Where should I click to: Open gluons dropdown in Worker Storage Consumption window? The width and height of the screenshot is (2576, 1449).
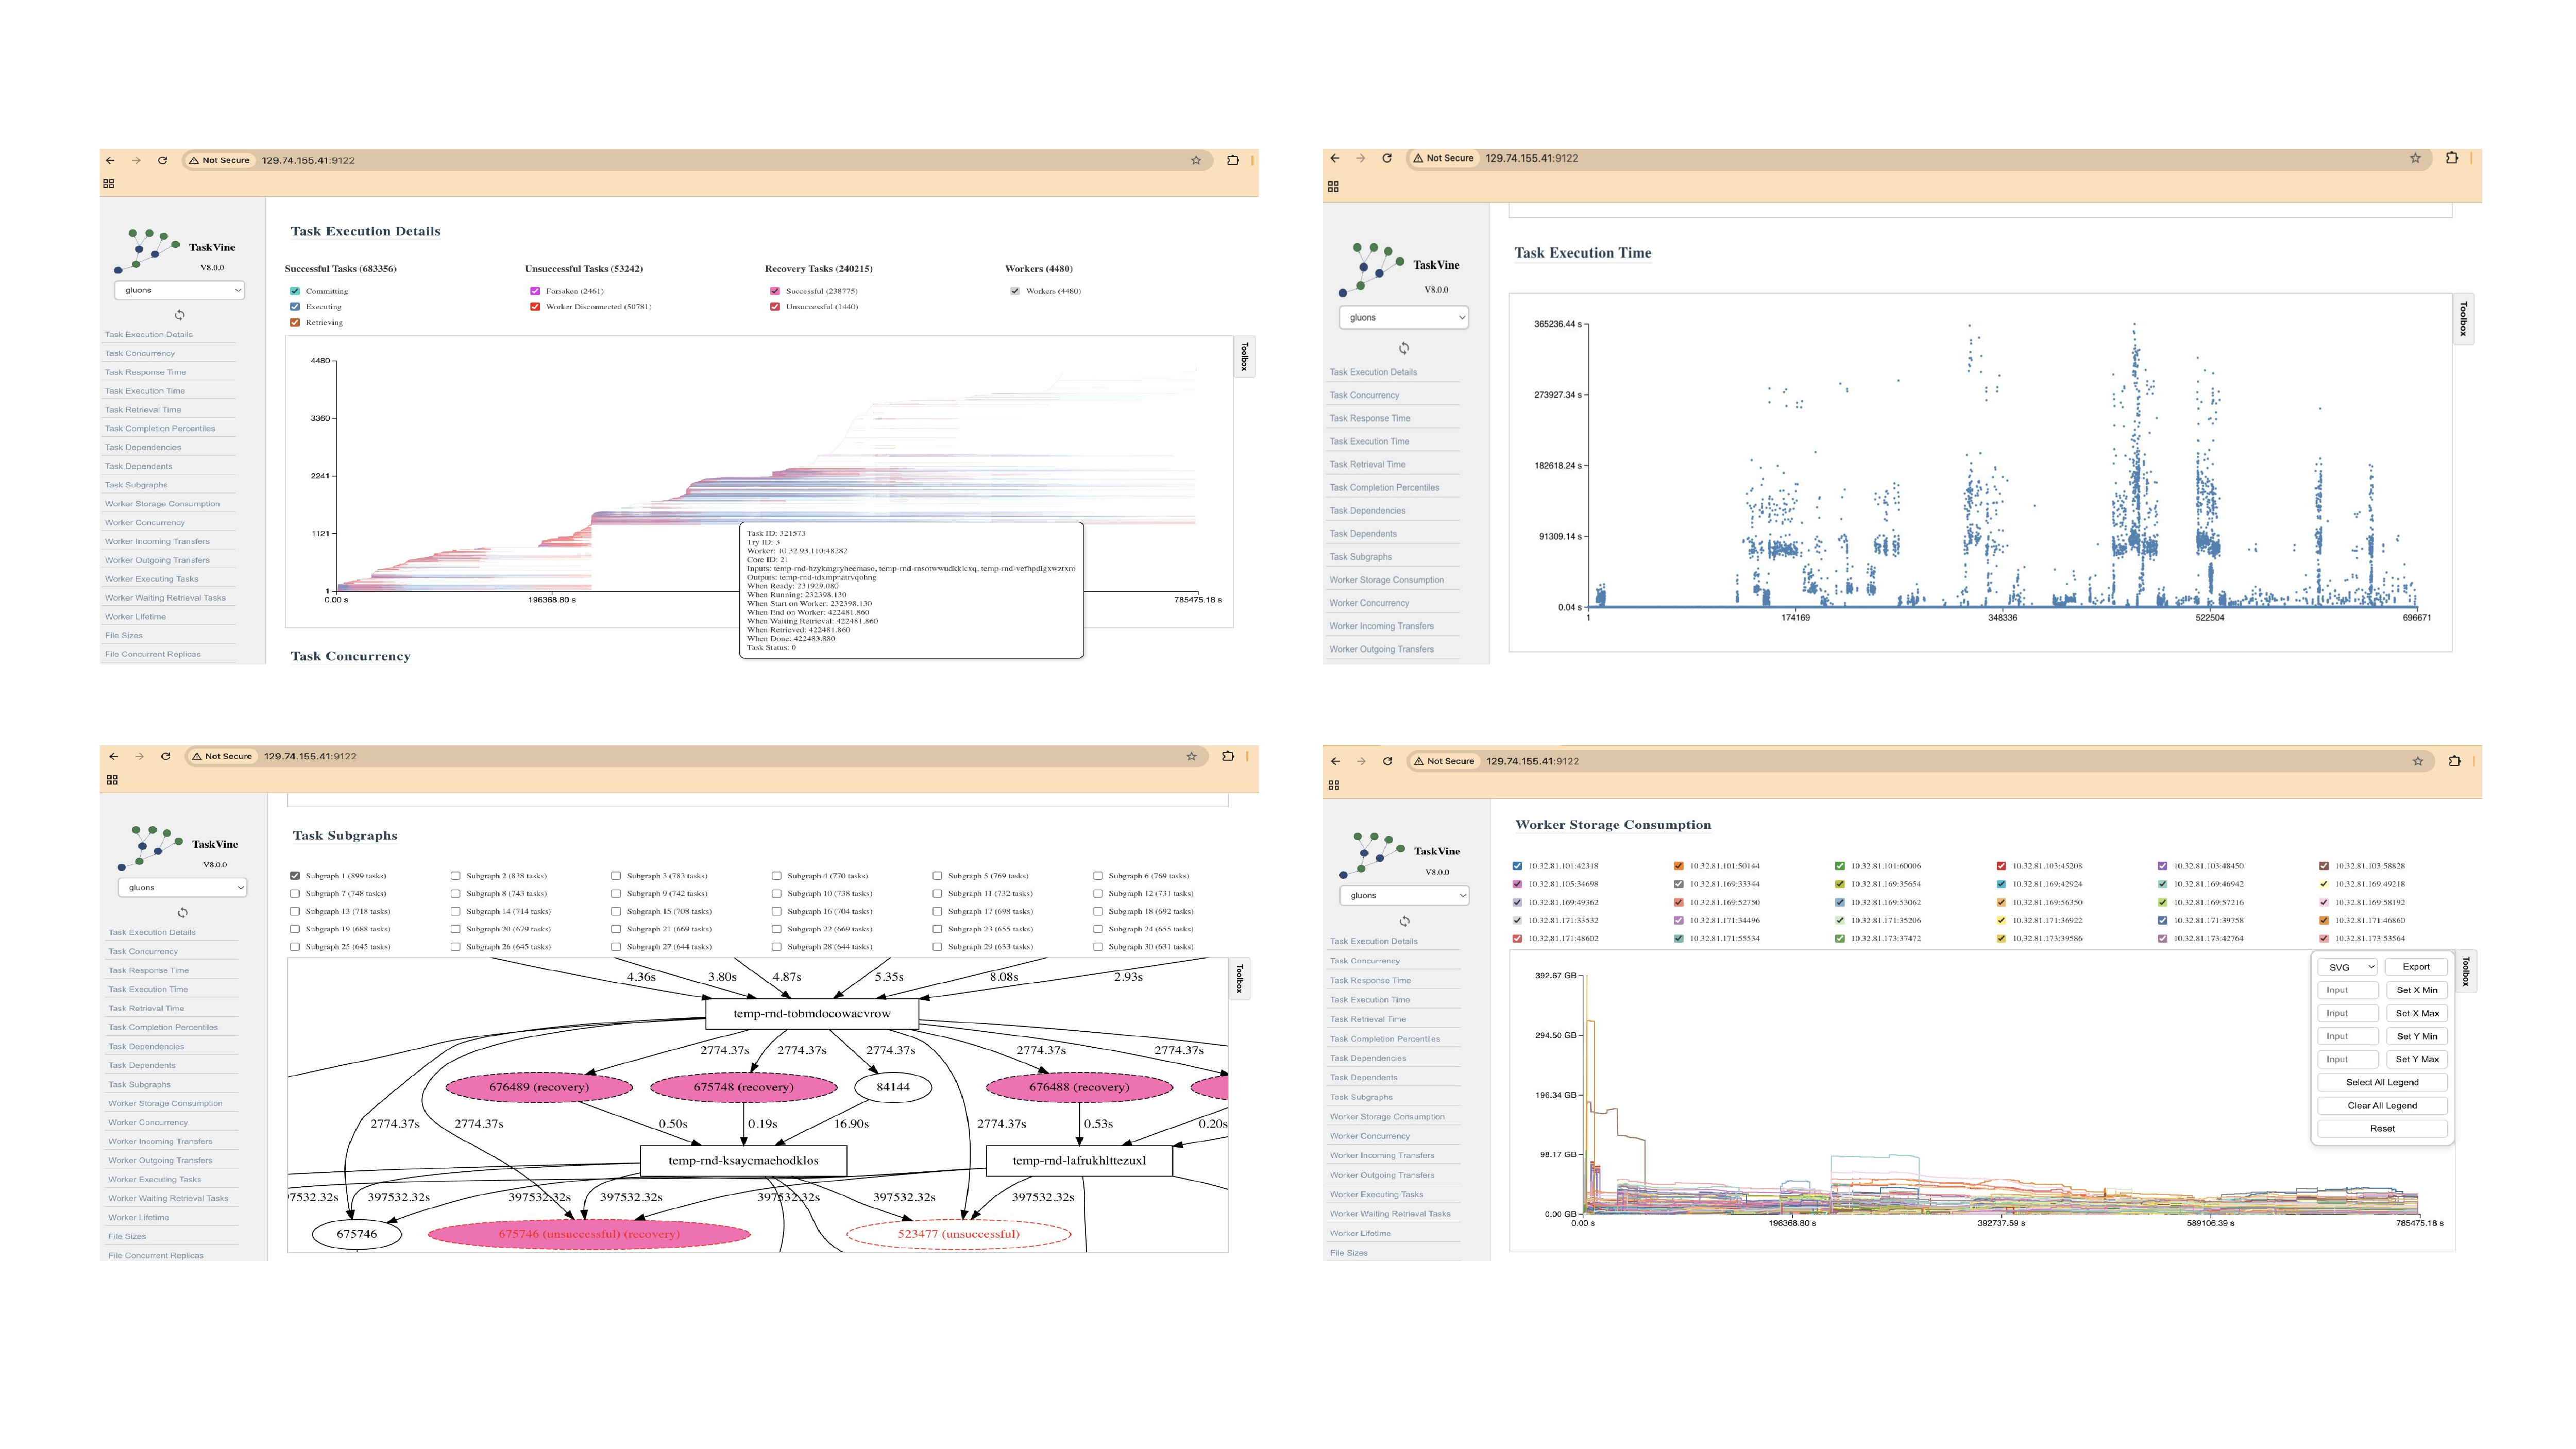pyautogui.click(x=1404, y=895)
